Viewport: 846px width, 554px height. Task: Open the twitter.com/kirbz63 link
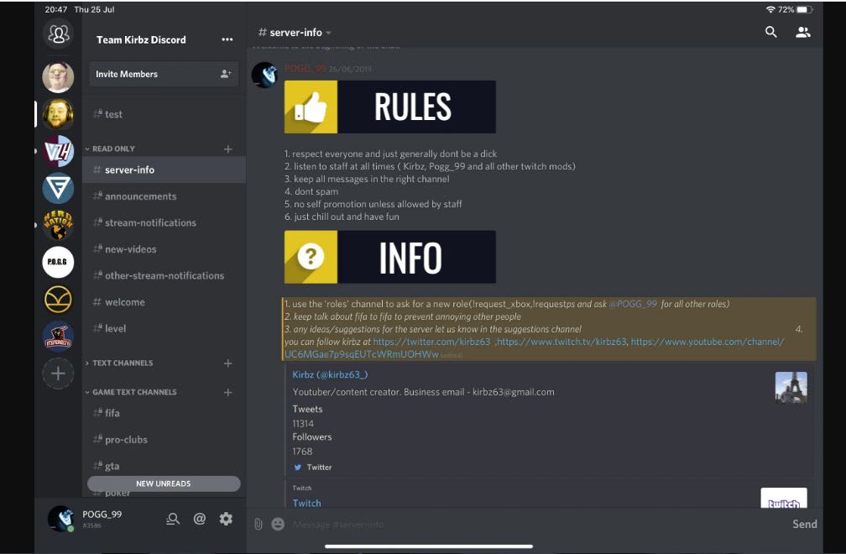pos(431,342)
